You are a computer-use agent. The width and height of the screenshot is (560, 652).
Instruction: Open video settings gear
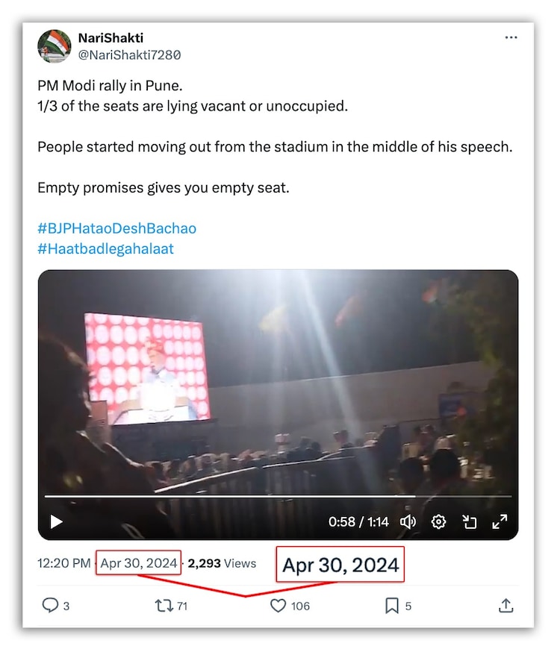(x=439, y=521)
